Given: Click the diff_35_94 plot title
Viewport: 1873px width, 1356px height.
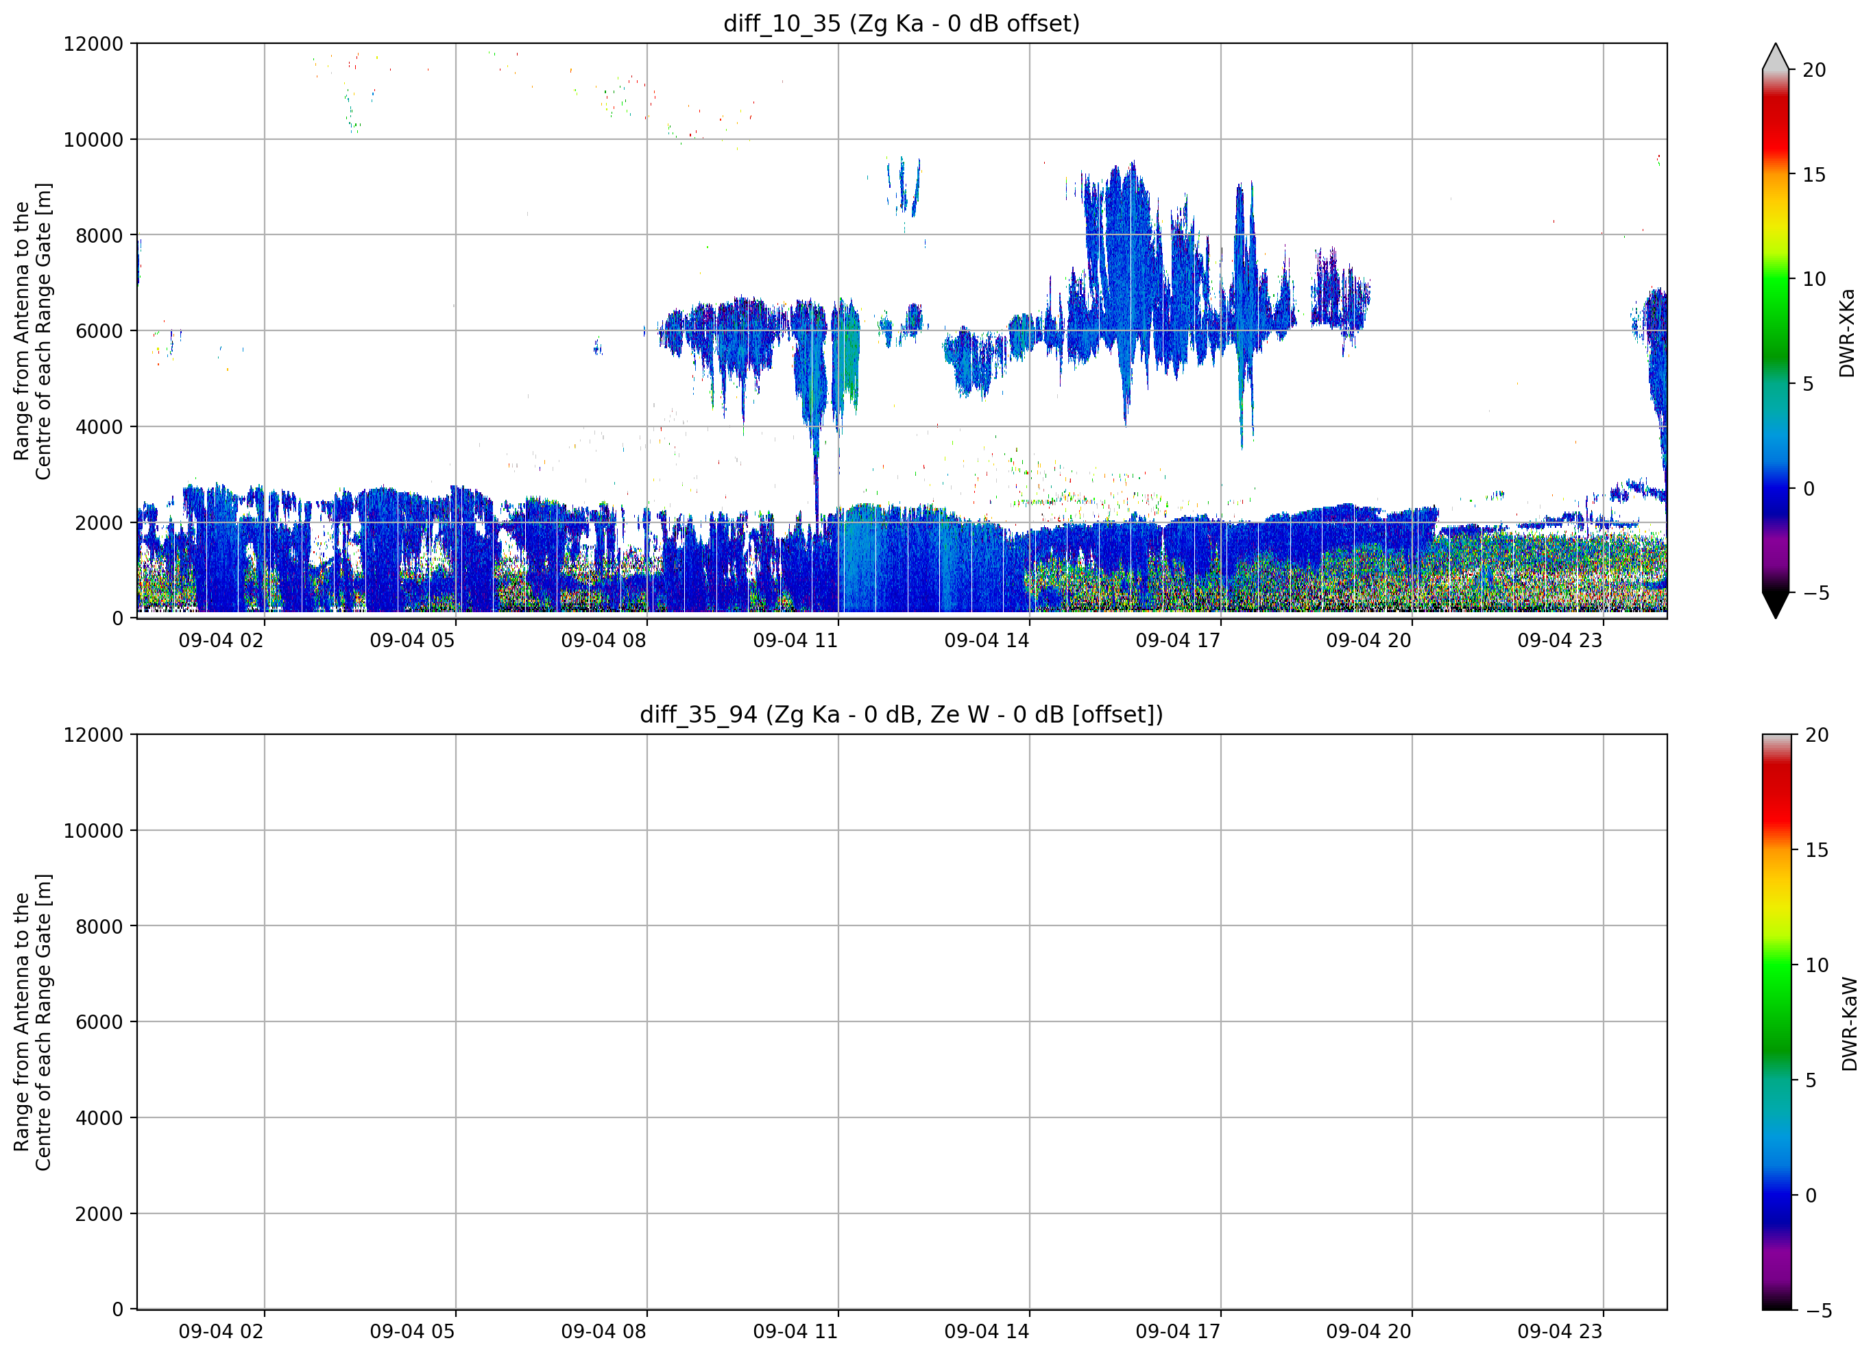Looking at the screenshot, I should coord(901,714).
